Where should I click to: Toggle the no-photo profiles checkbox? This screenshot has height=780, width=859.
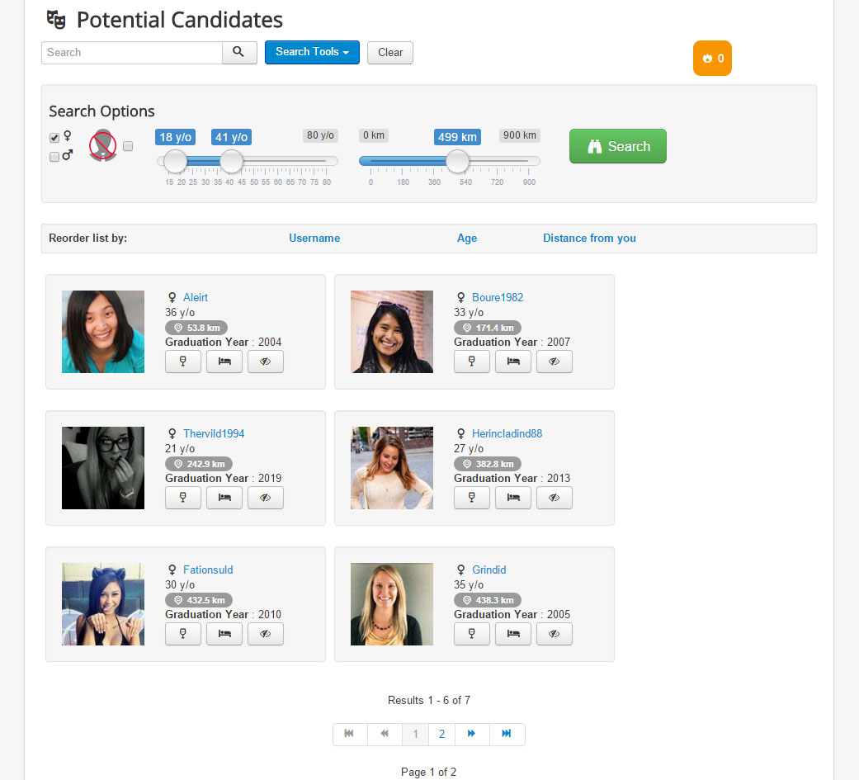coord(128,146)
